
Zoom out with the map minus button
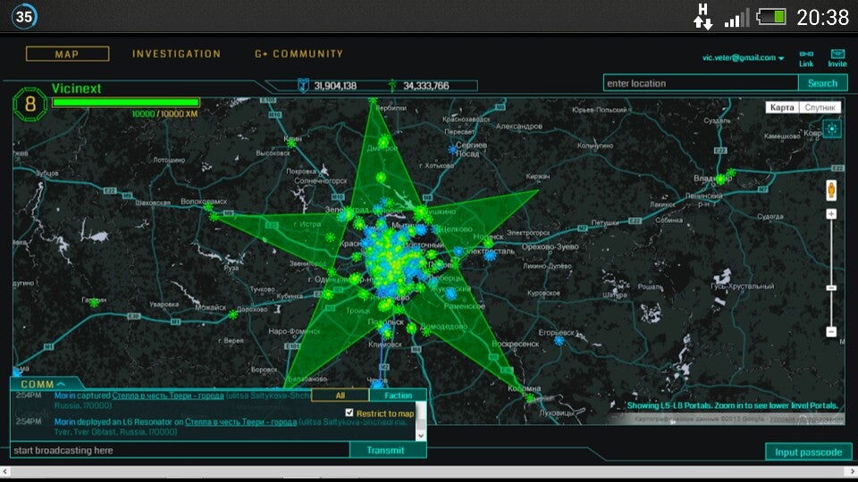[831, 331]
